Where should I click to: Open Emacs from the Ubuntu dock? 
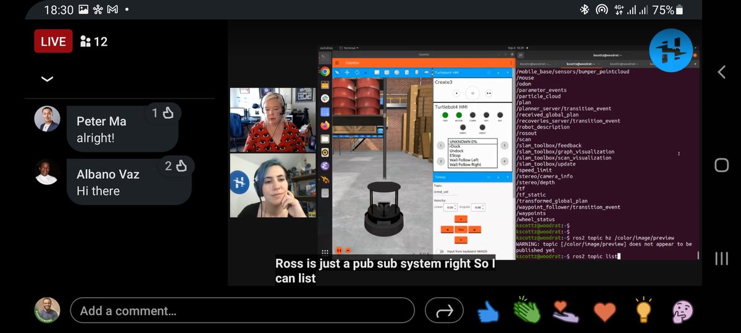pyautogui.click(x=325, y=165)
